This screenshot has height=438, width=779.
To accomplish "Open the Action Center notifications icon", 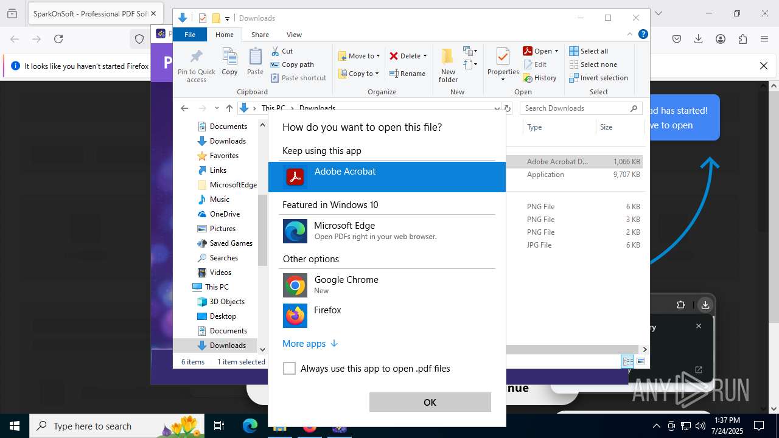I will click(x=759, y=426).
